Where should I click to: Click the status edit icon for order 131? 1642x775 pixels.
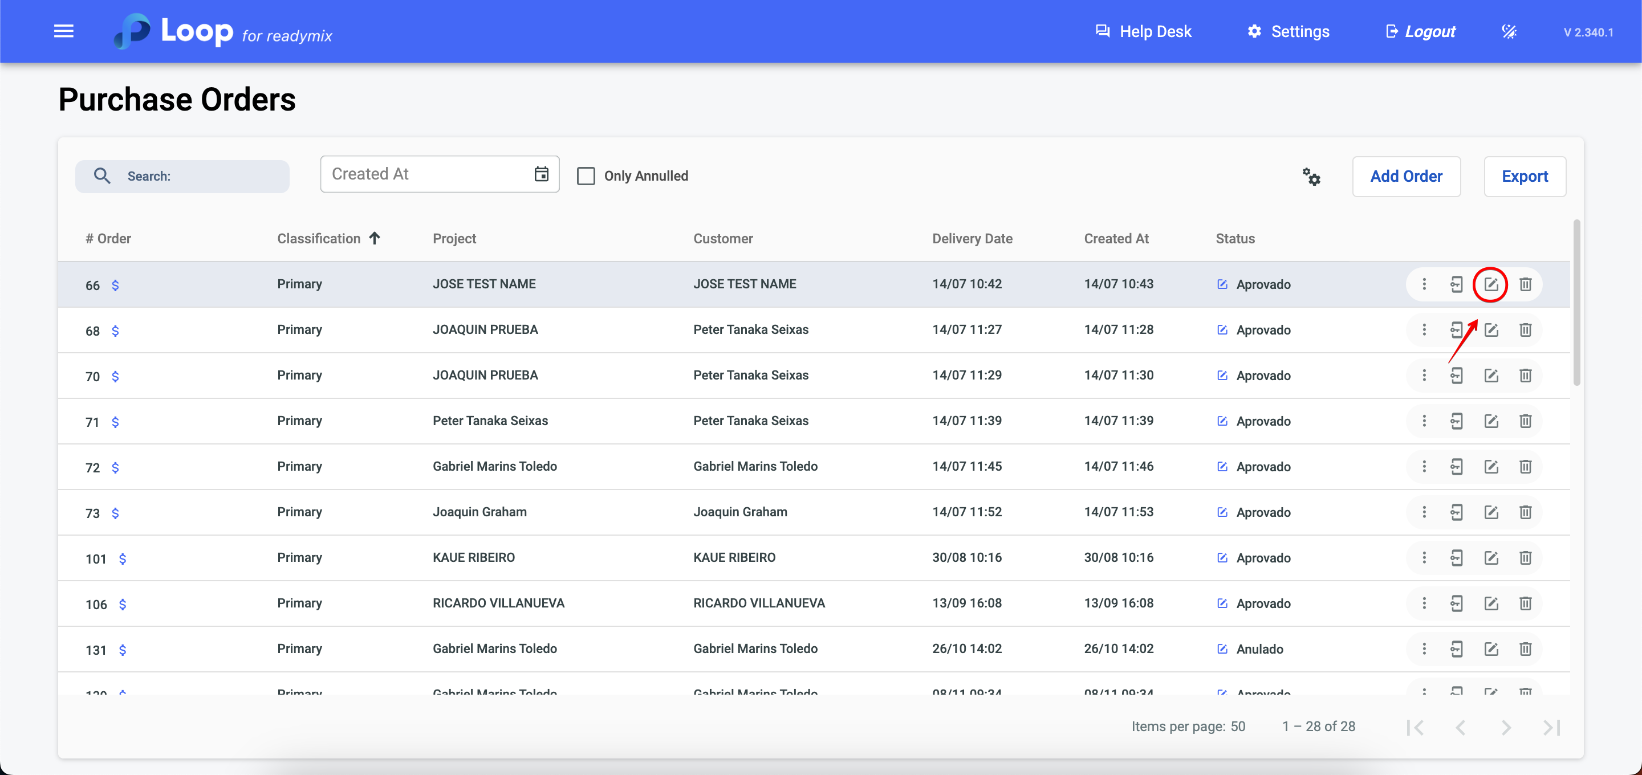tap(1222, 649)
